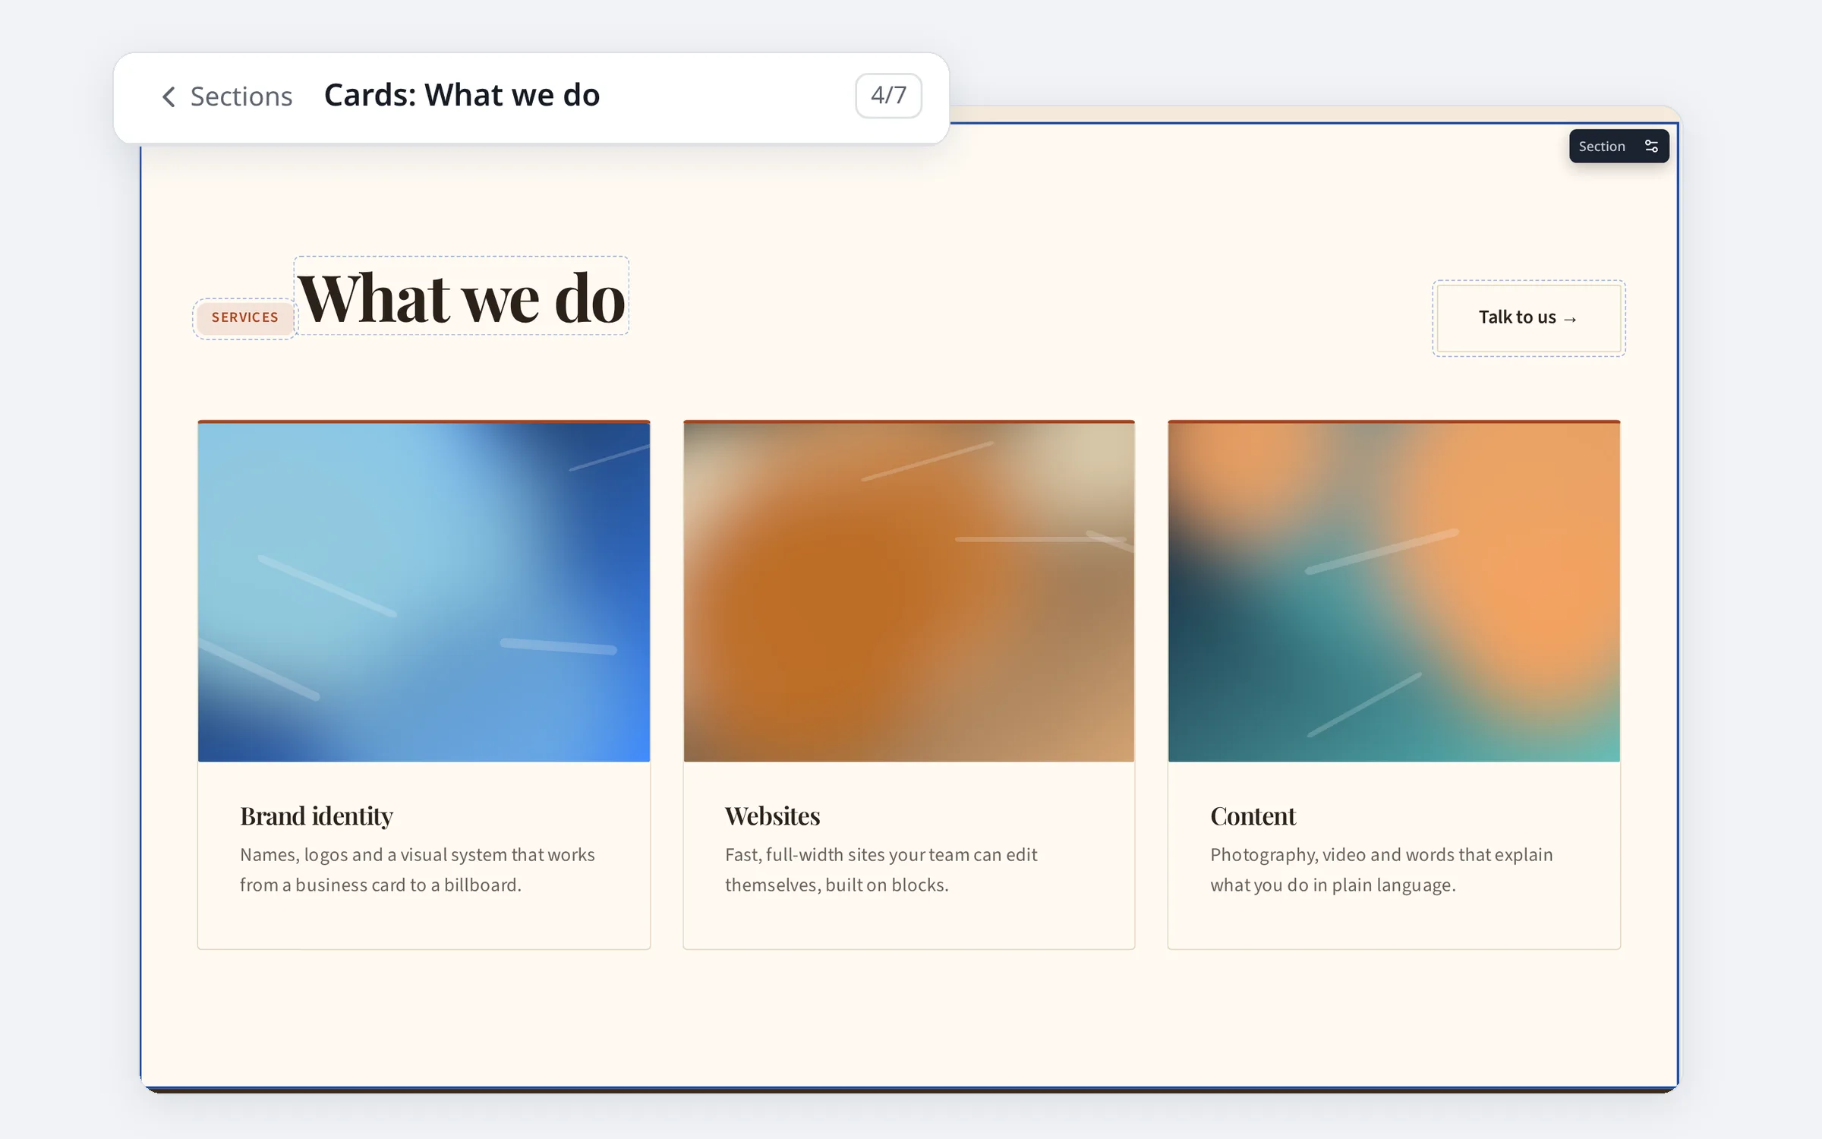Select the teal-orange Content card image
1822x1139 pixels.
1394,592
